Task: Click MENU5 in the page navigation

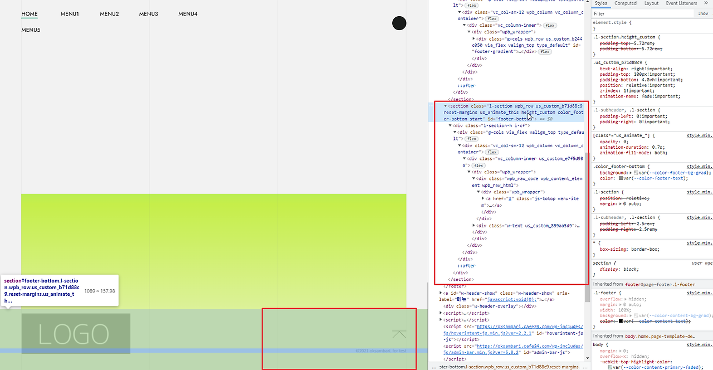Action: [31, 30]
